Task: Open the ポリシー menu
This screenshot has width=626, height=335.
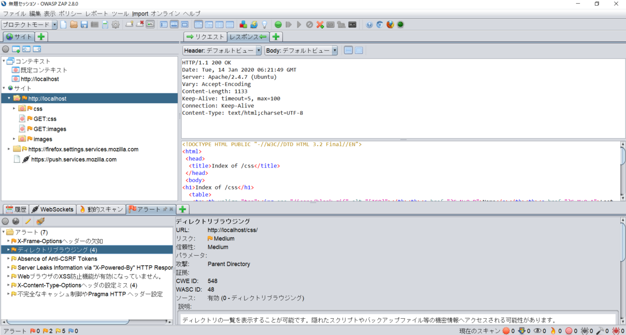Action: 70,14
